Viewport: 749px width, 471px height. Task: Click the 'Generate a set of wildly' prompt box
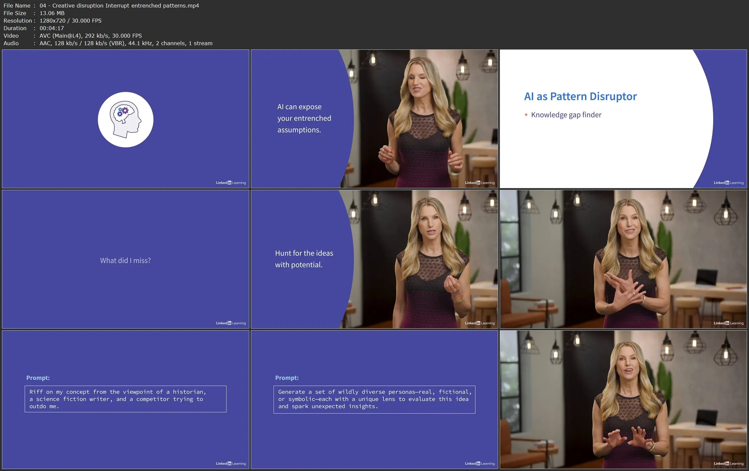click(374, 399)
